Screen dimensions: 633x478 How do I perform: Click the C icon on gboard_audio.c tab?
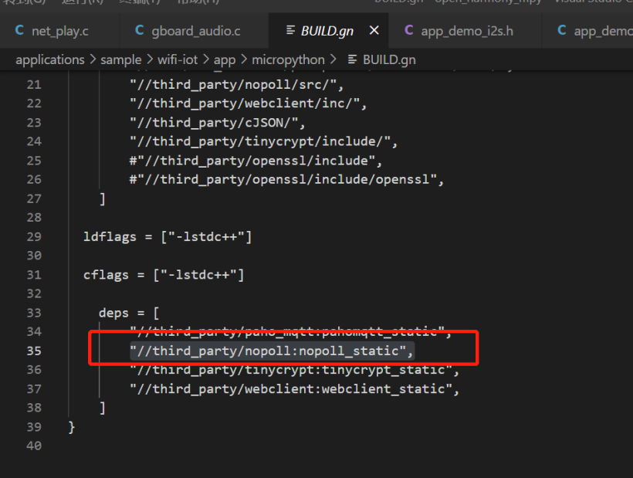click(140, 31)
